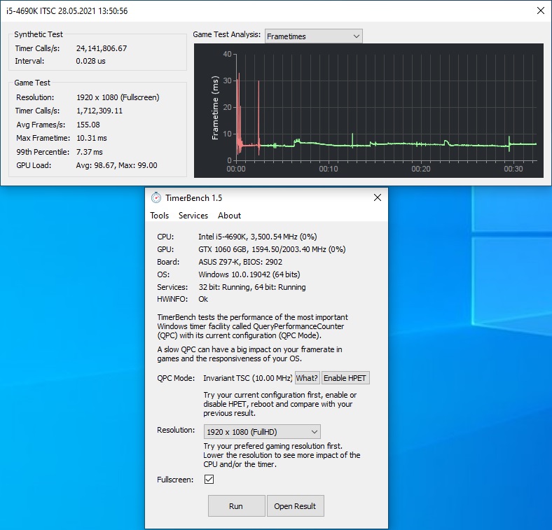552x530 pixels.
Task: Close the i5-4690K ITSC results window
Action: (539, 11)
